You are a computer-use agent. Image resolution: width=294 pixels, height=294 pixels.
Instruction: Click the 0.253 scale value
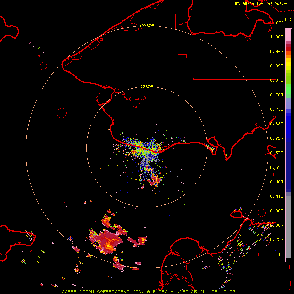pos(277,240)
